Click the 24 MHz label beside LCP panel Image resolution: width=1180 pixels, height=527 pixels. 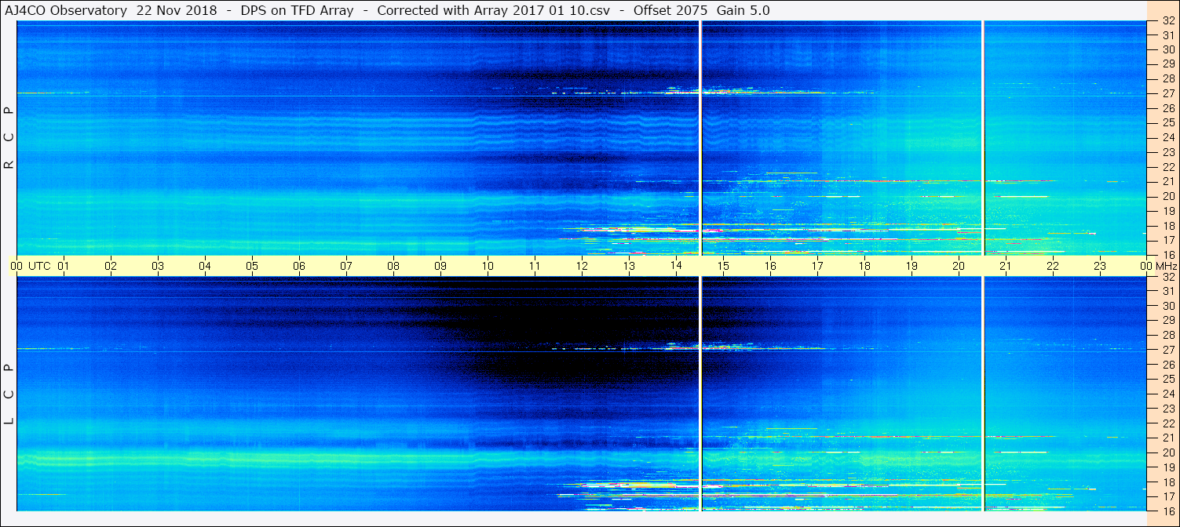click(1168, 394)
